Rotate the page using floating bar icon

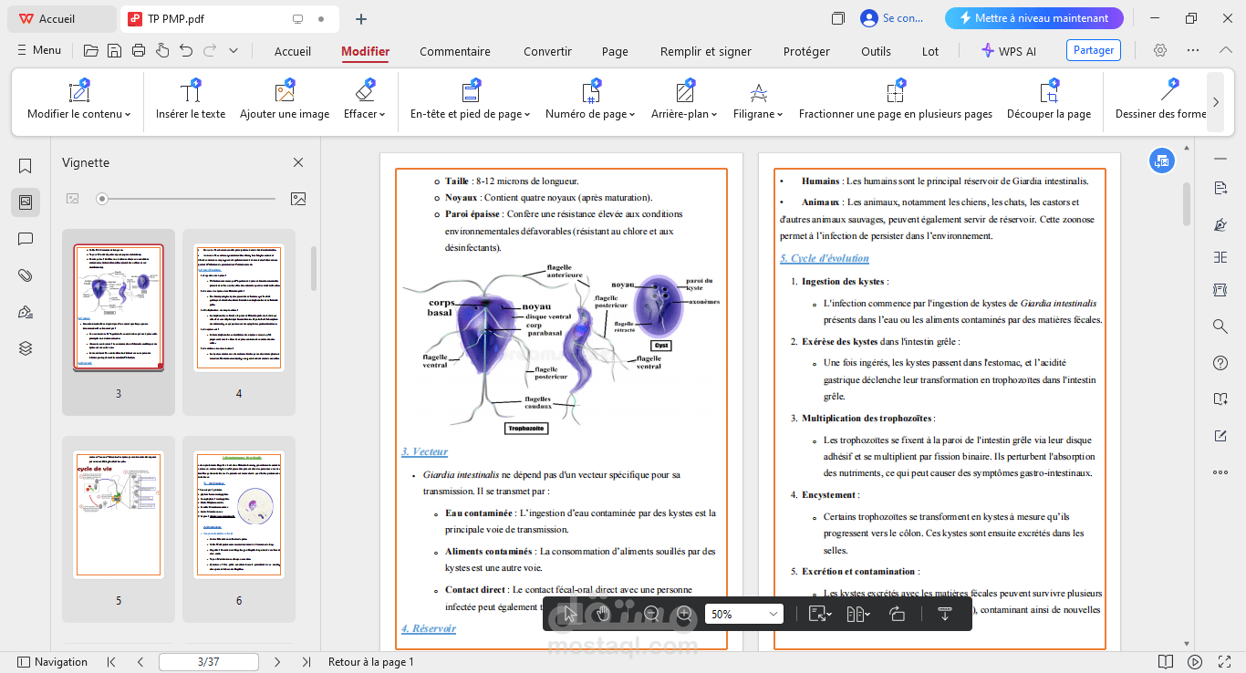pyautogui.click(x=897, y=614)
